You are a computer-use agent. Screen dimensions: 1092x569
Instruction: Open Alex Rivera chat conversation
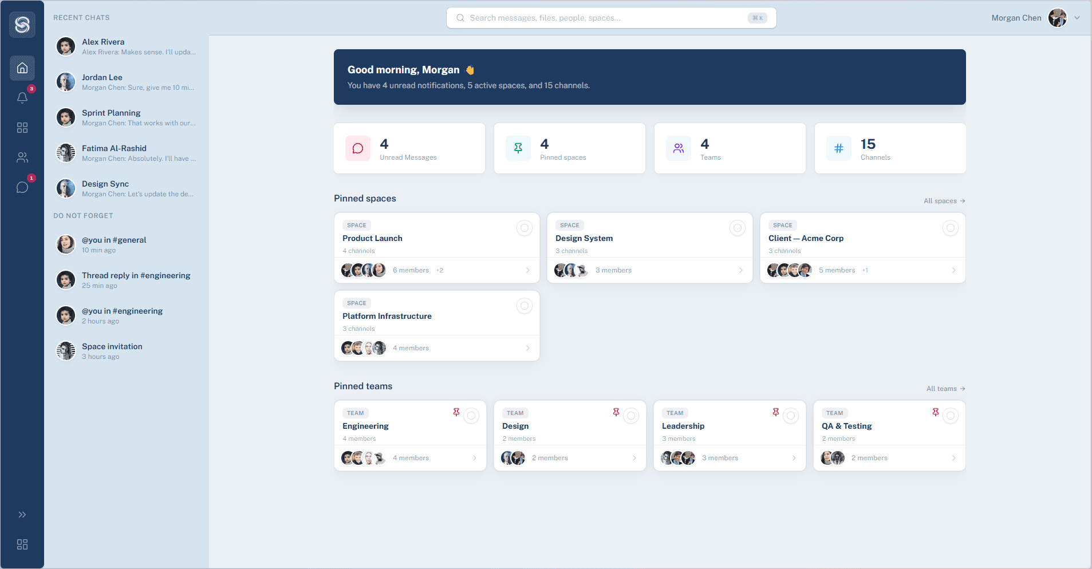point(127,46)
